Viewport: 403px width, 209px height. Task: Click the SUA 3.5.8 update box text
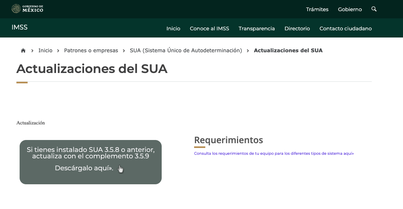(x=90, y=153)
